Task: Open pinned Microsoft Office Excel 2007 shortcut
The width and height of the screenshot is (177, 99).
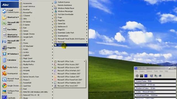Action: (x=11, y=23)
